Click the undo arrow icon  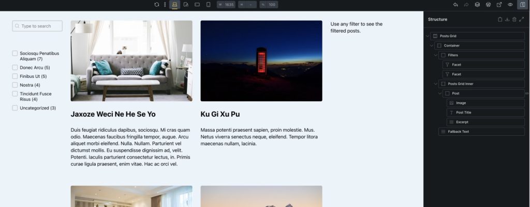455,5
